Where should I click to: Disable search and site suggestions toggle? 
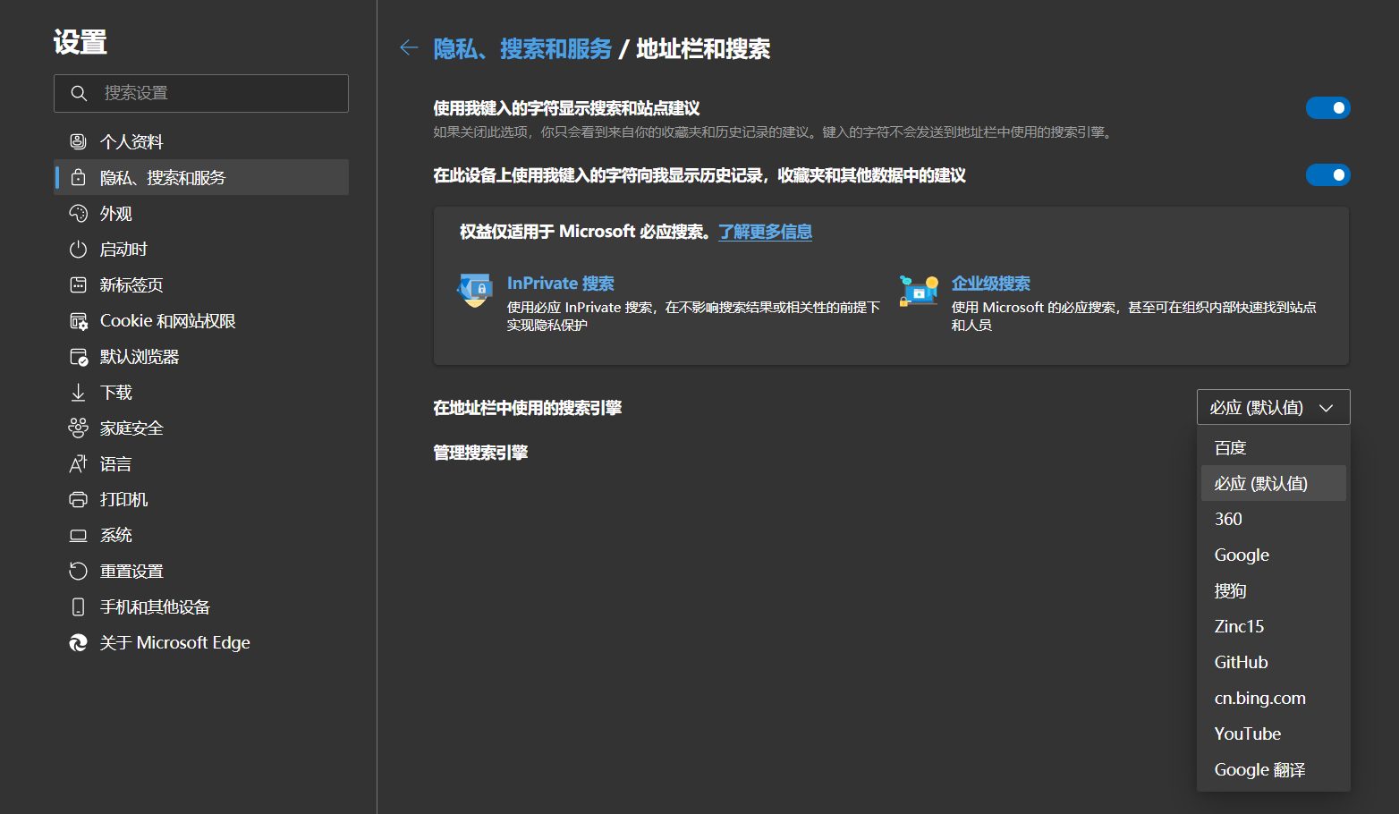[1327, 107]
